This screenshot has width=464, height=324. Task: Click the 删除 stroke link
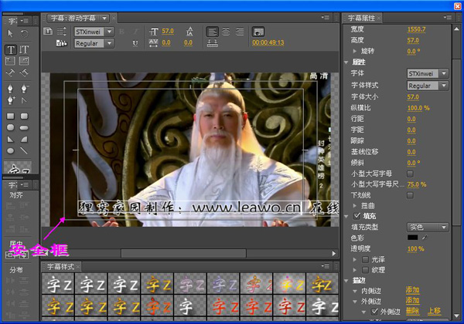[x=412, y=312]
